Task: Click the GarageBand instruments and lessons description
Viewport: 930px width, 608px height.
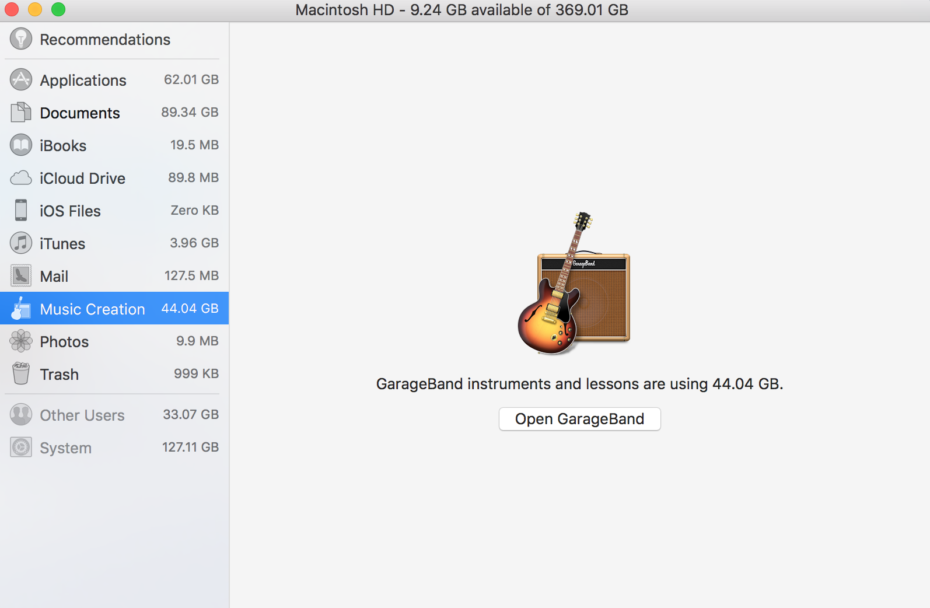Action: (579, 384)
